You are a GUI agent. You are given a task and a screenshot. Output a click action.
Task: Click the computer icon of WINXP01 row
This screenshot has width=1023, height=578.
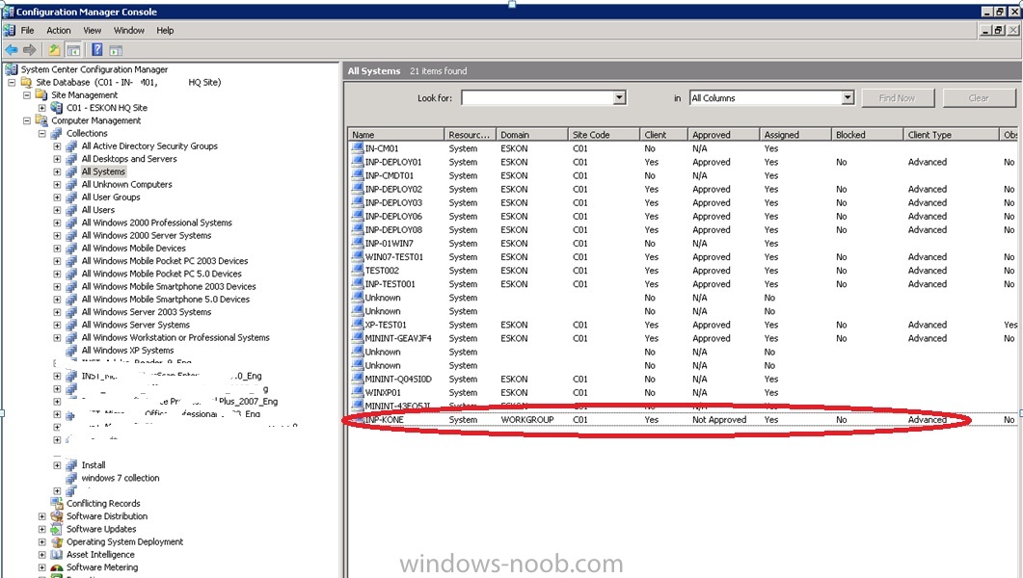pyautogui.click(x=357, y=392)
